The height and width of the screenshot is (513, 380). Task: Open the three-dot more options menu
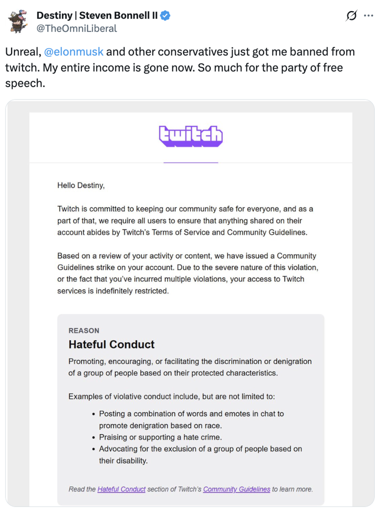[x=368, y=16]
